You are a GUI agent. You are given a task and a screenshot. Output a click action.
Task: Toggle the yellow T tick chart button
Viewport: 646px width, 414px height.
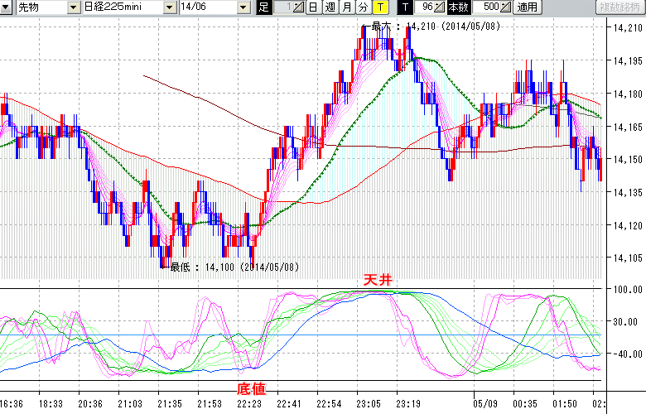(380, 7)
